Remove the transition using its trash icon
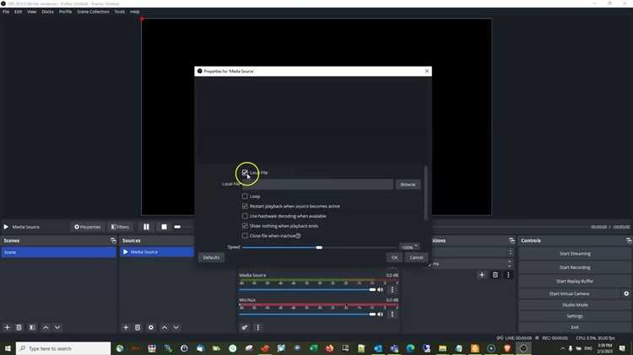 (x=495, y=275)
